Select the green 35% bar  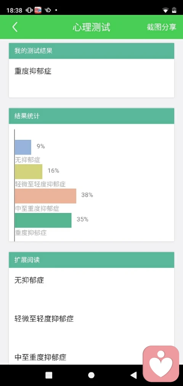coord(43,220)
